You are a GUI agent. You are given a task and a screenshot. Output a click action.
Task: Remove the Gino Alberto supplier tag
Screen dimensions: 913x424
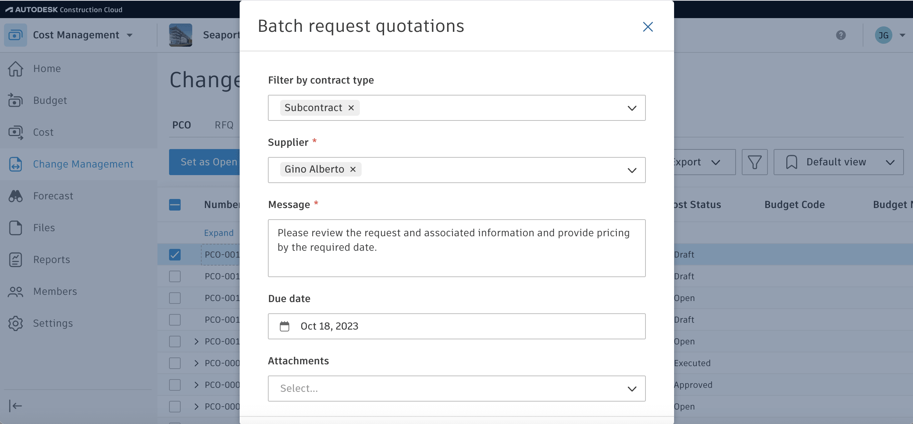[x=352, y=169]
